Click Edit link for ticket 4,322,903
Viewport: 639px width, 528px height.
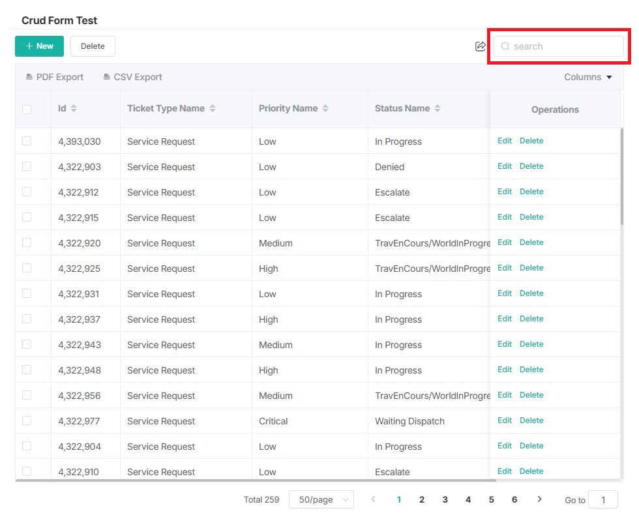click(505, 166)
